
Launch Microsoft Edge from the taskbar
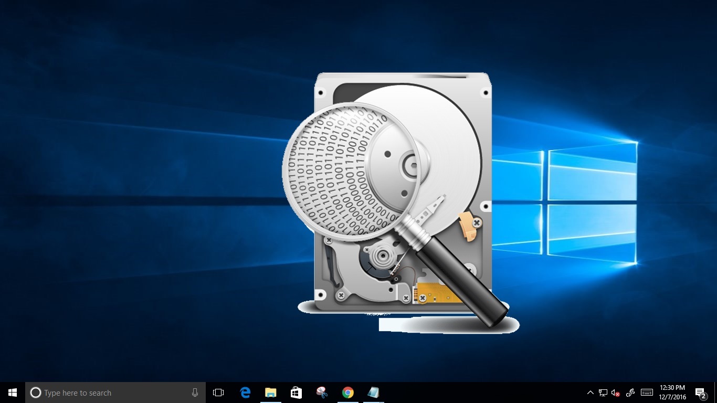click(245, 393)
